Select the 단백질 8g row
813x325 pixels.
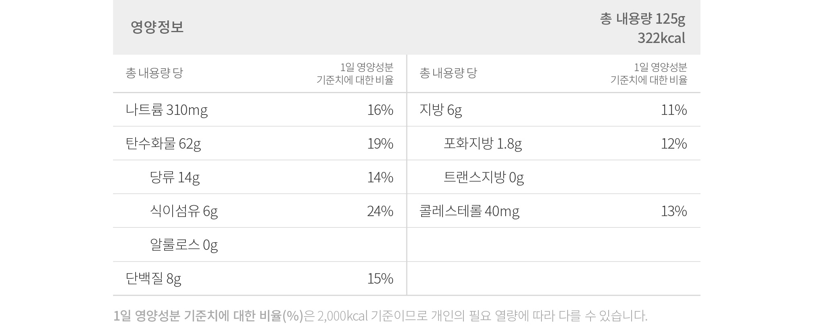tap(259, 278)
